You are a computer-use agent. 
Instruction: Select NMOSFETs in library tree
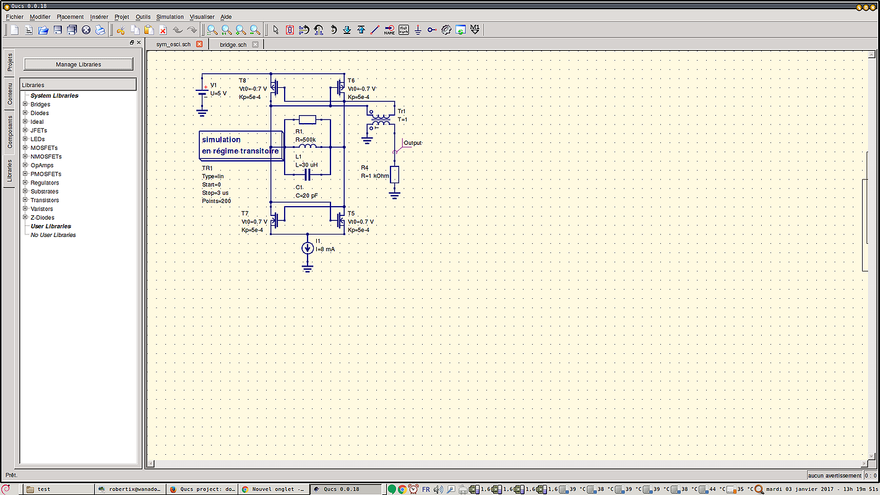click(x=46, y=157)
